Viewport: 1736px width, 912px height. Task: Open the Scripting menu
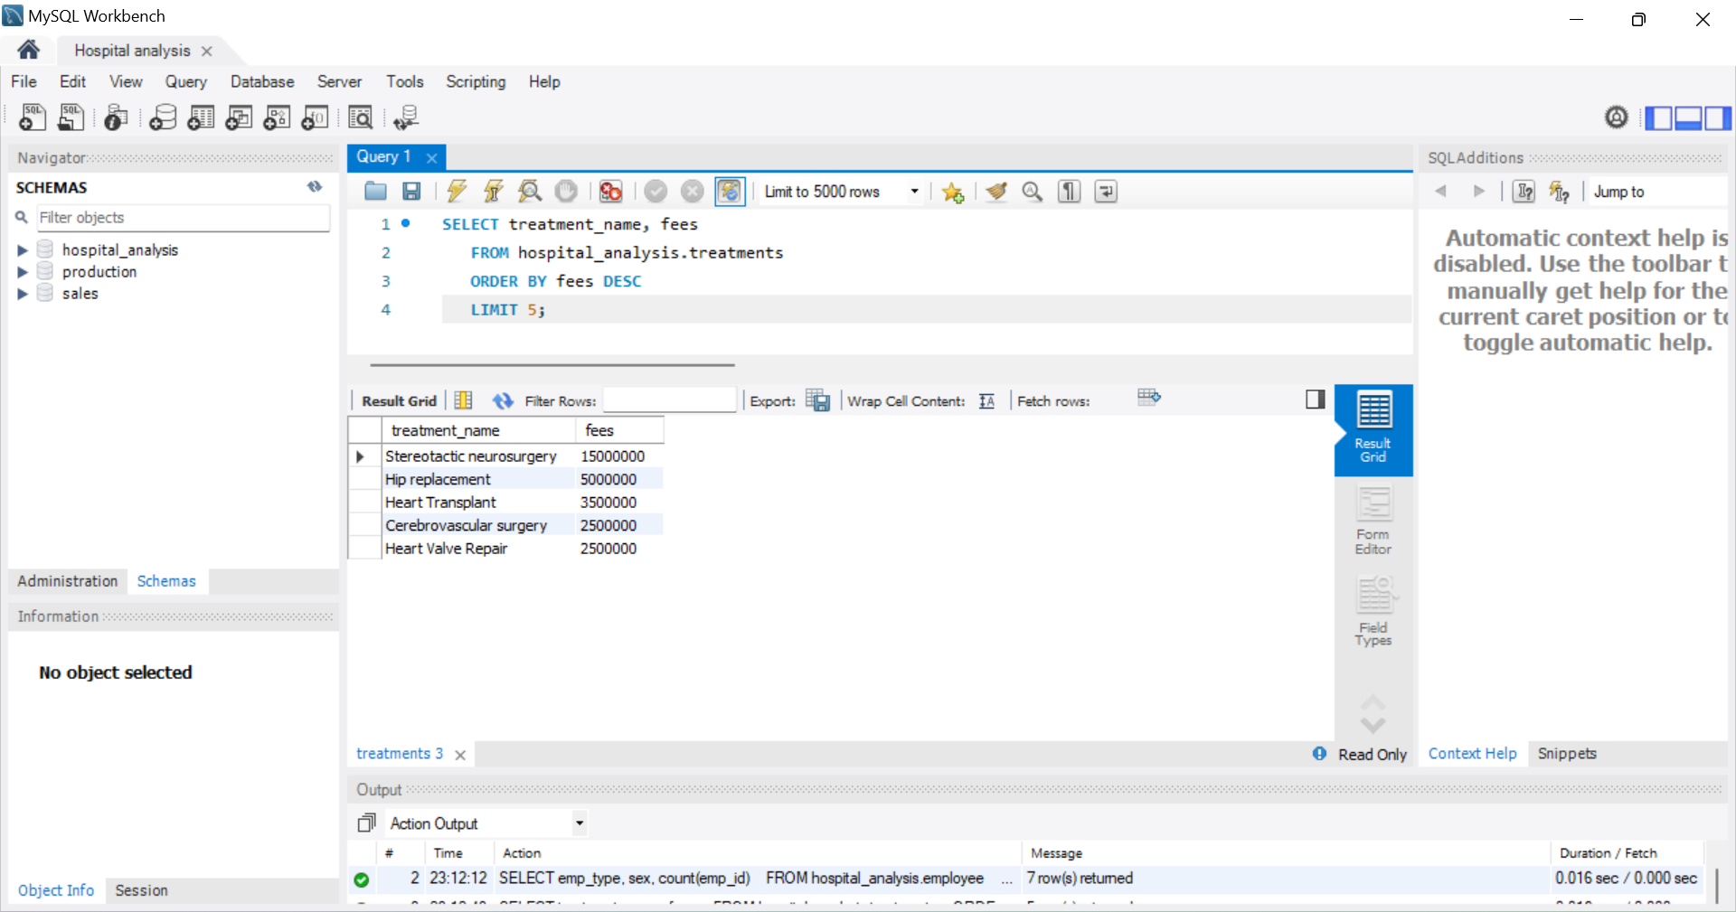pyautogui.click(x=476, y=81)
